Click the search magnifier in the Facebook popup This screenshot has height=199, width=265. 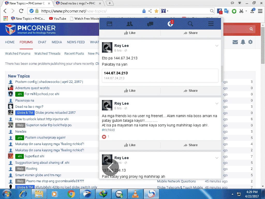point(190,24)
